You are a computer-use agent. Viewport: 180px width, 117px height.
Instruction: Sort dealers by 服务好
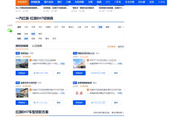(x=121, y=47)
